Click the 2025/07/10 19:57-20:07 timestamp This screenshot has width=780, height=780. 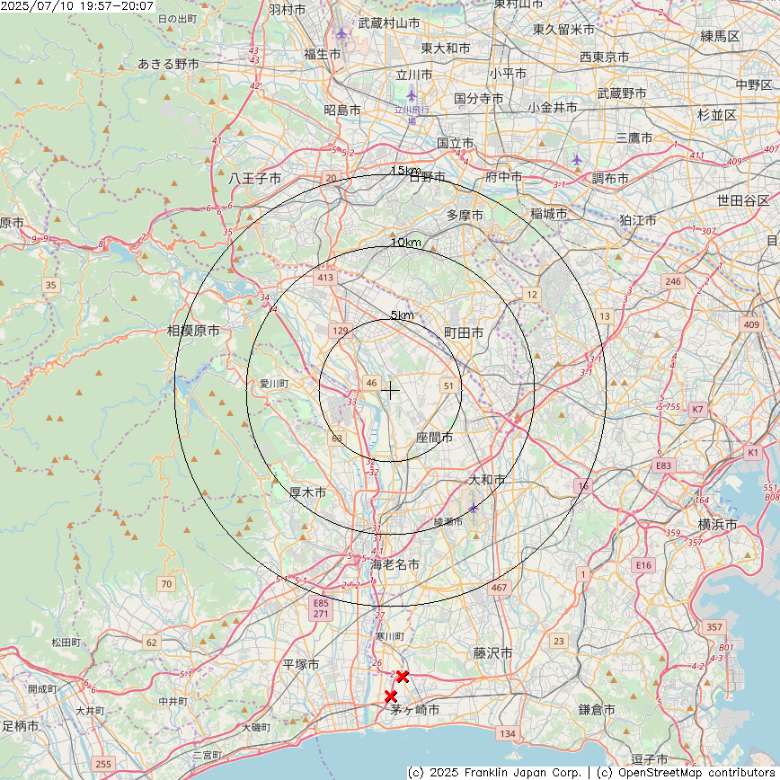point(77,6)
